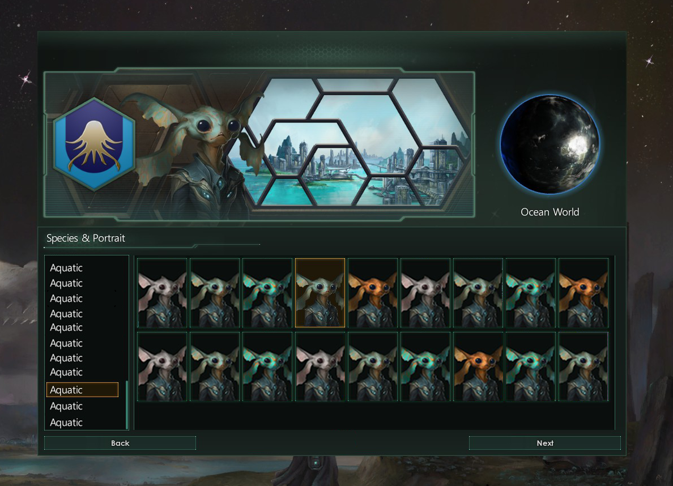The height and width of the screenshot is (486, 673).
Task: Pick the orange portrait fifth in top row
Action: point(373,293)
